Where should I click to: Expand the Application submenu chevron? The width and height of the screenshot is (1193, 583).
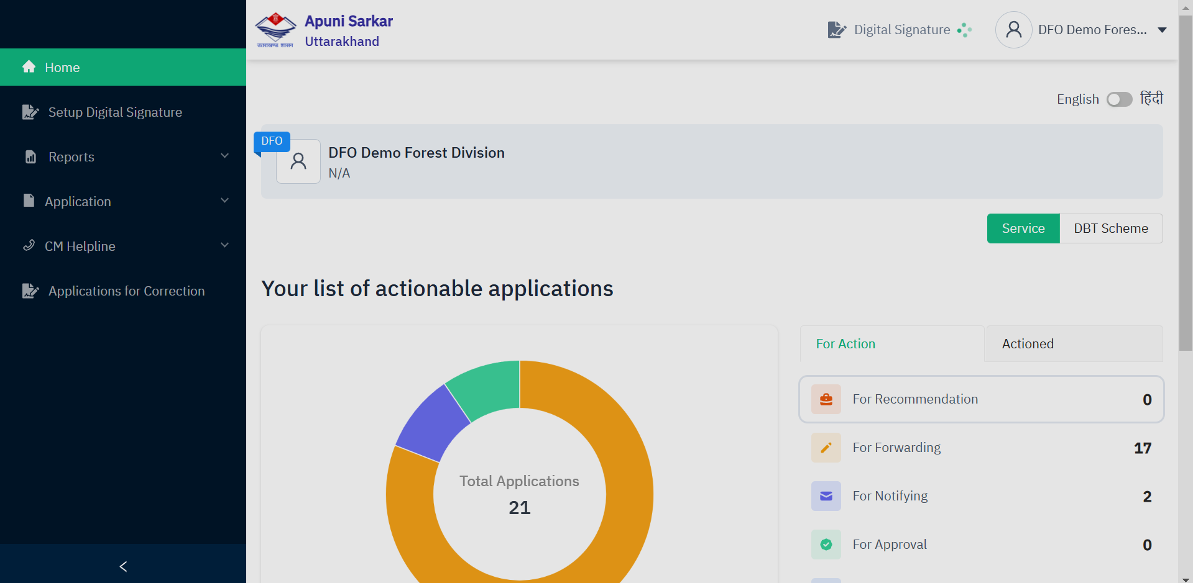coord(225,201)
